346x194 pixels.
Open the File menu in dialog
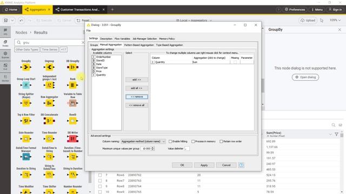tap(89, 31)
